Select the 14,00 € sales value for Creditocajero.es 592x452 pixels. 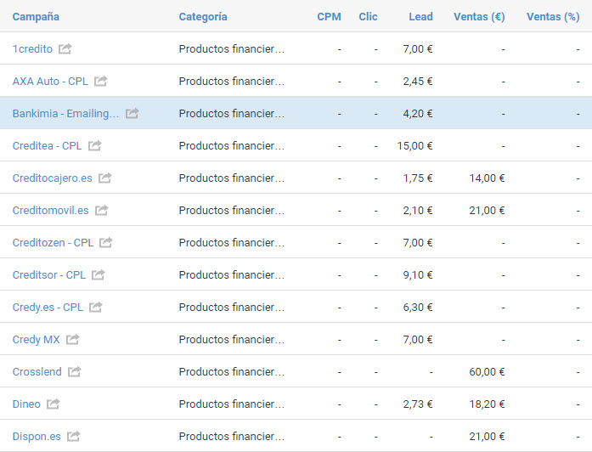(487, 178)
